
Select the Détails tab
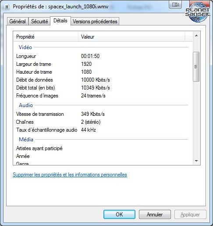pos(60,21)
